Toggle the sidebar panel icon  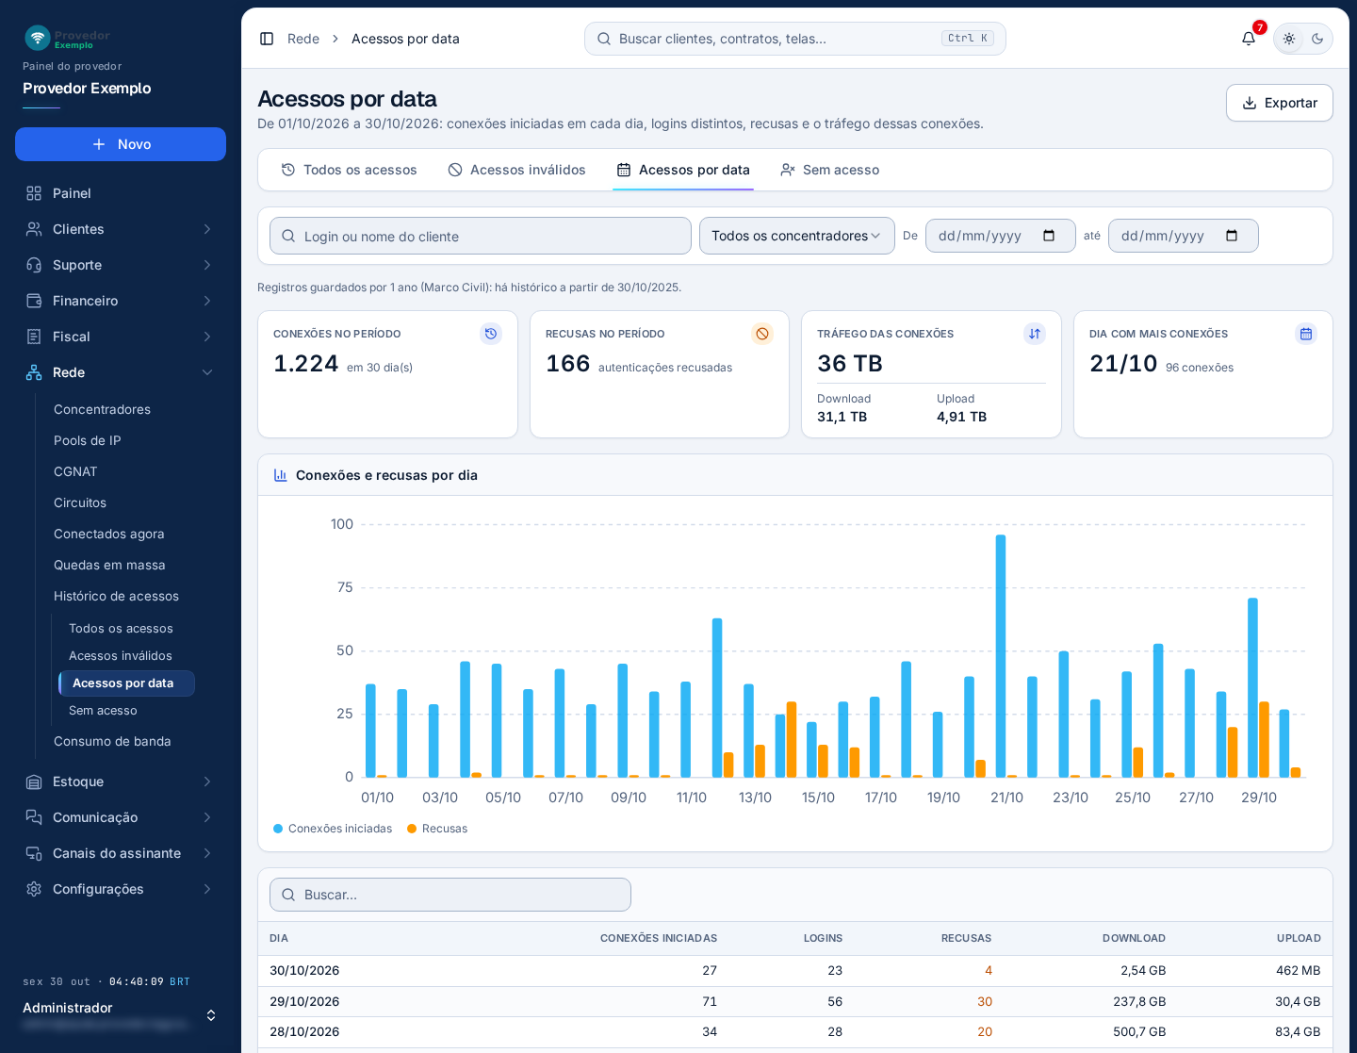click(x=267, y=39)
